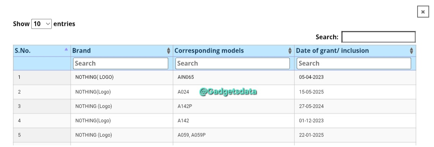Focus the main Search box
The image size is (434, 147).
tap(378, 37)
